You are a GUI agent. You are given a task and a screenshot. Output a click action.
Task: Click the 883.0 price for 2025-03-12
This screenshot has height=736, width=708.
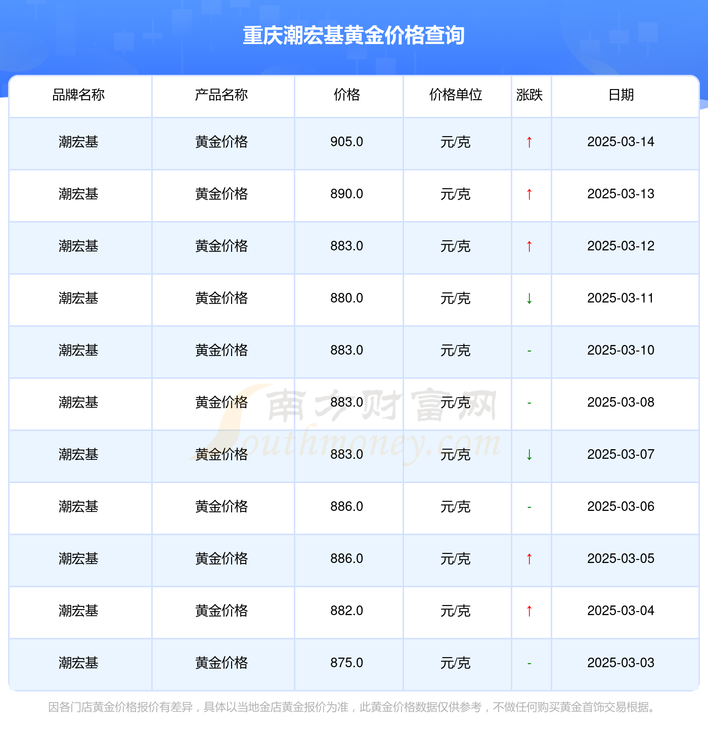pos(347,246)
